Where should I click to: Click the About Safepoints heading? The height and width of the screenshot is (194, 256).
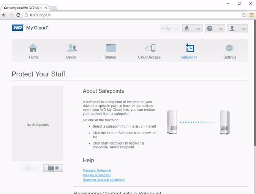[x=103, y=91]
